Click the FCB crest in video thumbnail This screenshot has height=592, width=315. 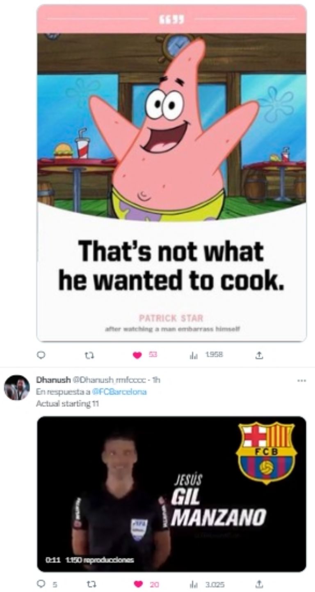click(266, 452)
